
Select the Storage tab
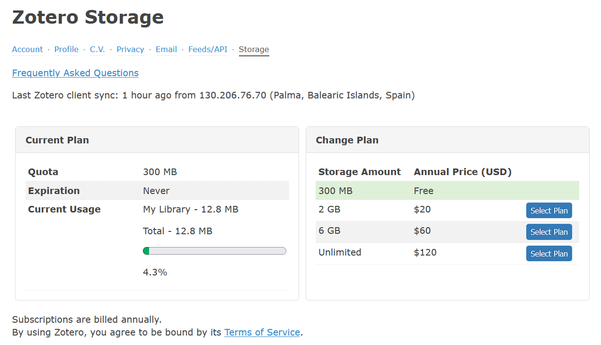pos(254,49)
